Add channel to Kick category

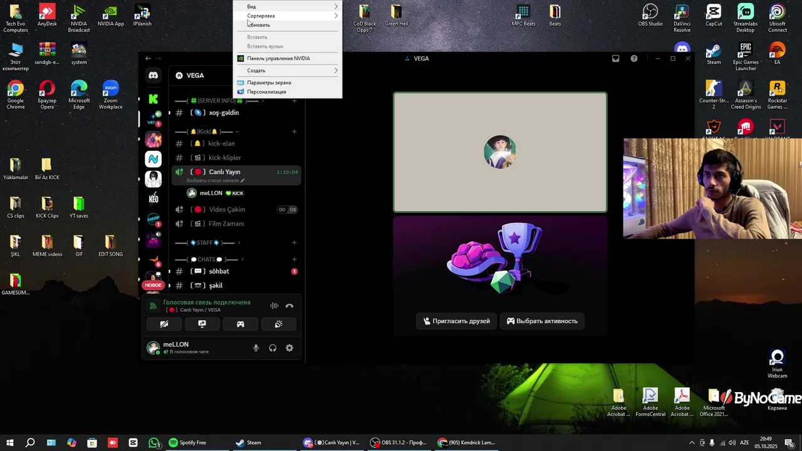[x=294, y=132]
